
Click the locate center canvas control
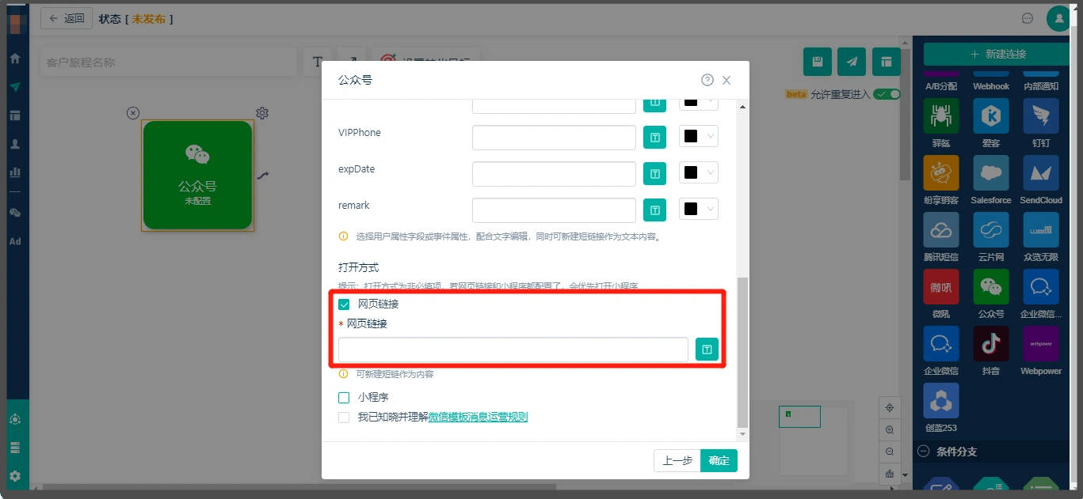point(890,408)
